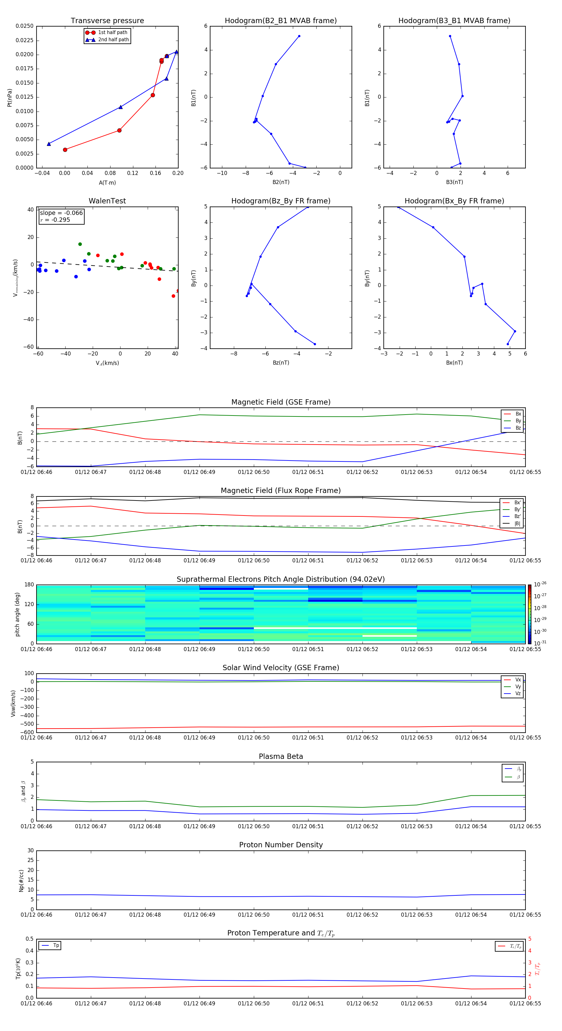This screenshot has width=562, height=1031.
Task: Click the pitch angle colorbar scale
Action: tap(530, 614)
